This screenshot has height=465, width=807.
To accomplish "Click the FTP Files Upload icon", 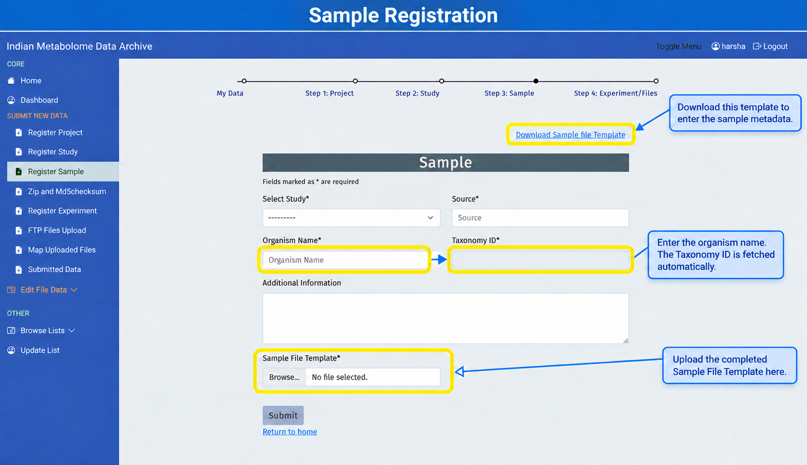I will [x=19, y=231].
